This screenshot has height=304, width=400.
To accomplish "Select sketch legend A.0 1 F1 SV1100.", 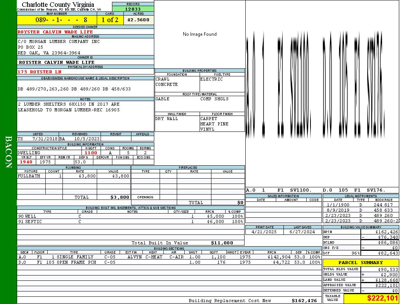I will (x=278, y=190).
